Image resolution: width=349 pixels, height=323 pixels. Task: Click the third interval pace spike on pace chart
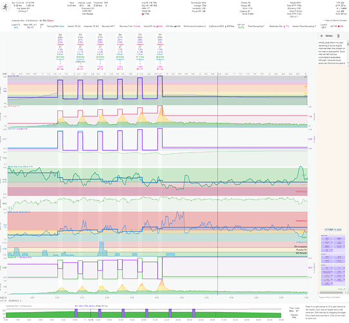pyautogui.click(x=100, y=140)
